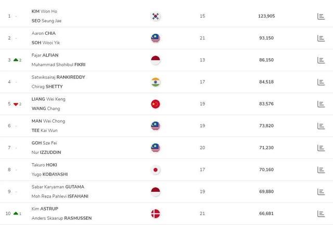Open stats breakdown for Kim Won Ho pair
This screenshot has width=333, height=225.
pyautogui.click(x=321, y=16)
